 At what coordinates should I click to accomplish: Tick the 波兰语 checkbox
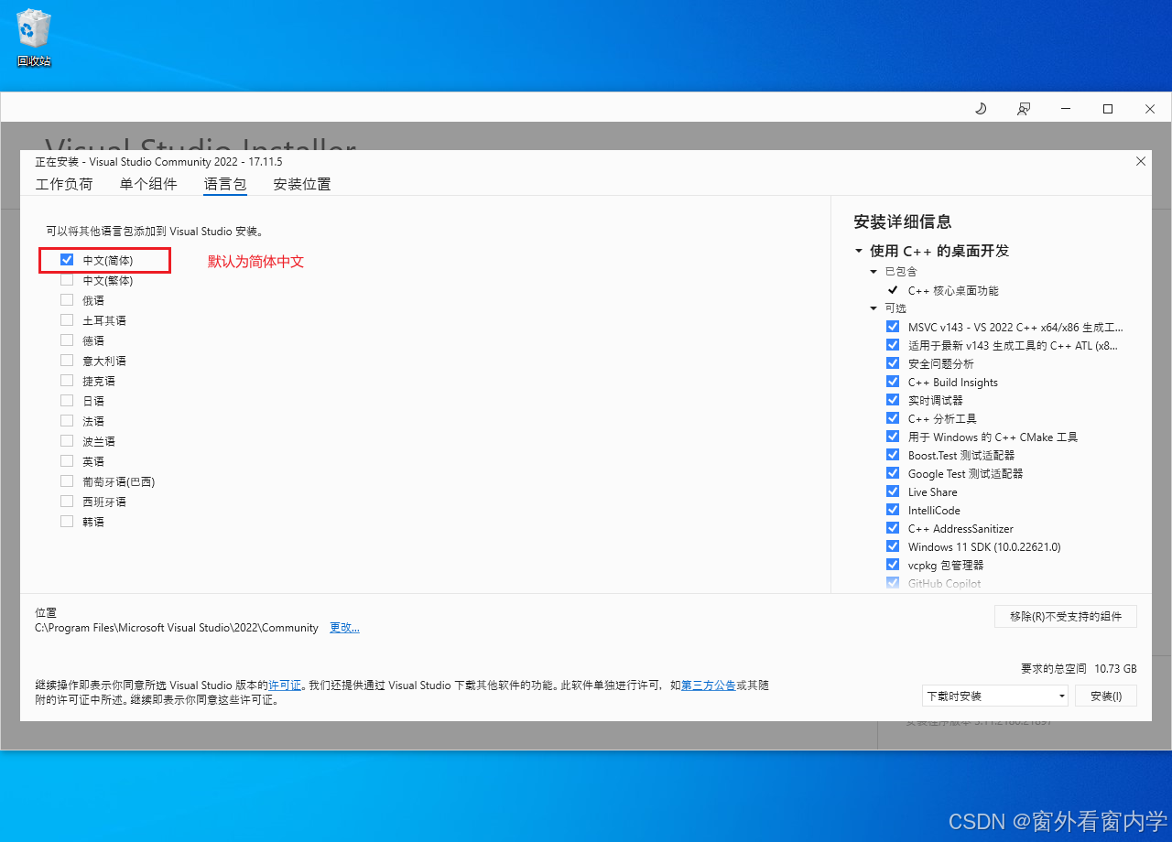click(67, 441)
